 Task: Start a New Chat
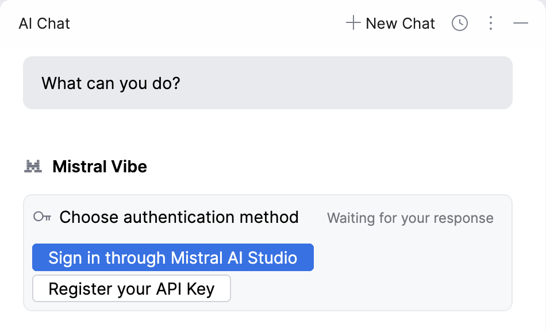click(x=390, y=24)
